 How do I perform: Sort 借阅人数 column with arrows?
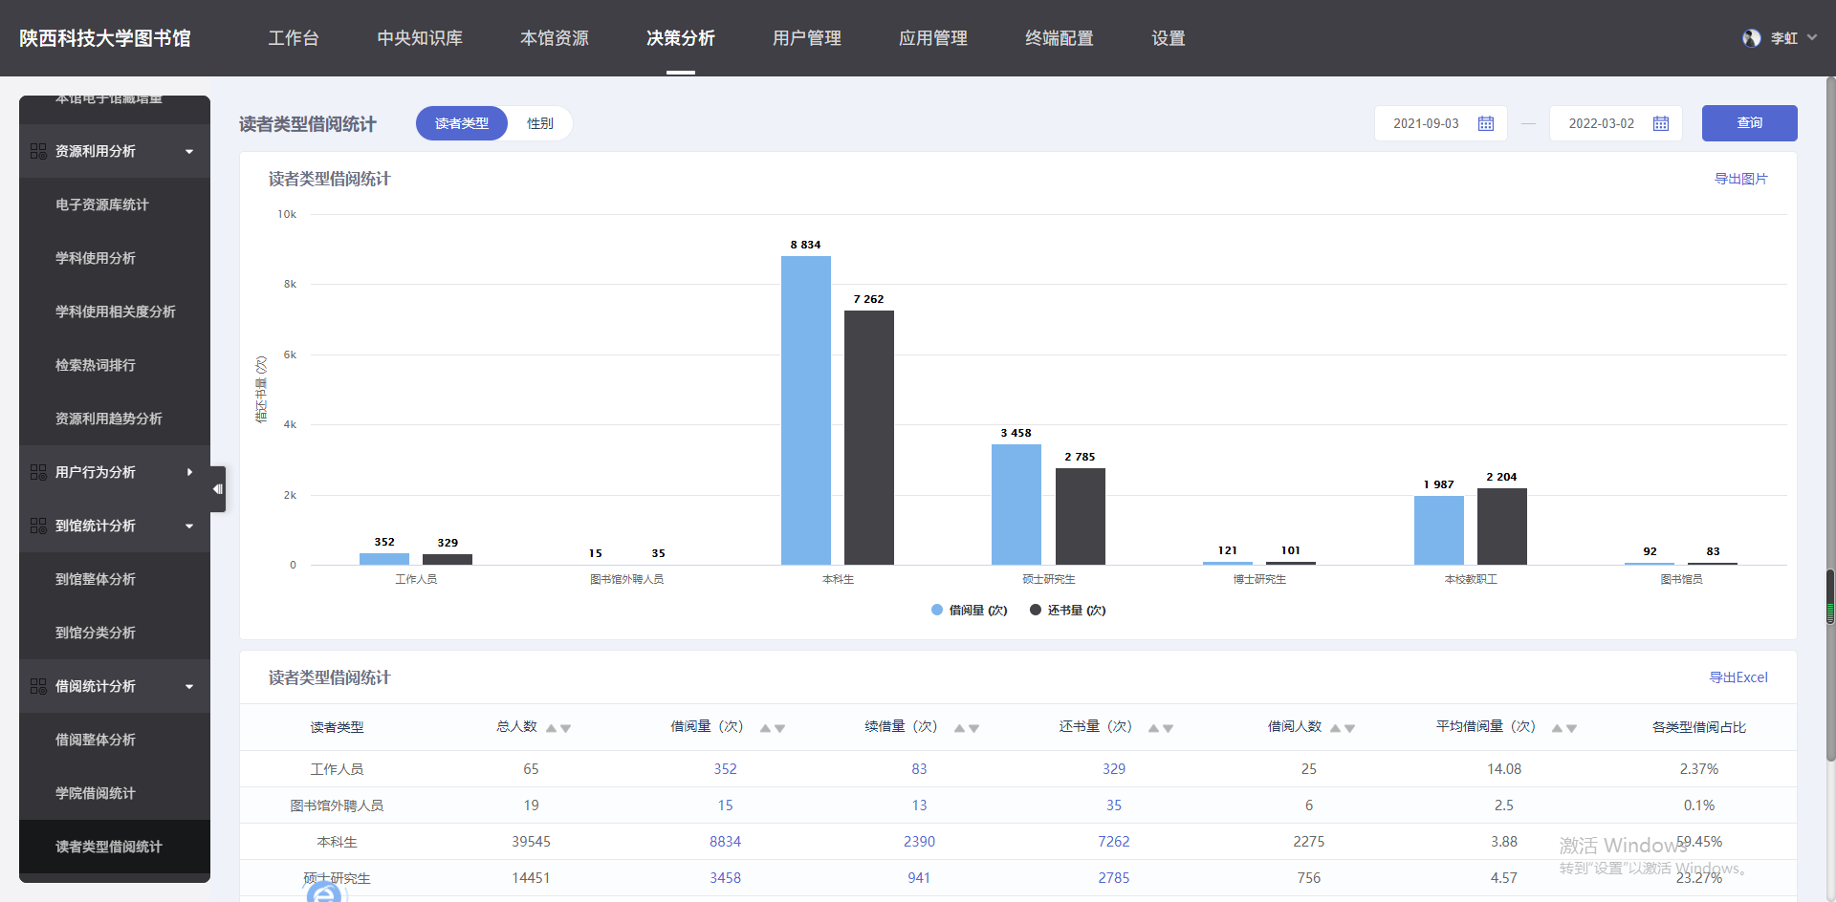pos(1343,728)
